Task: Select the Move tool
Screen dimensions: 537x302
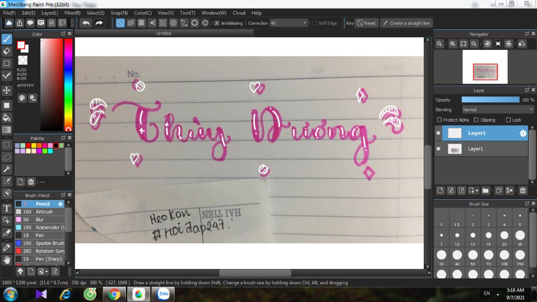Action: [x=6, y=90]
